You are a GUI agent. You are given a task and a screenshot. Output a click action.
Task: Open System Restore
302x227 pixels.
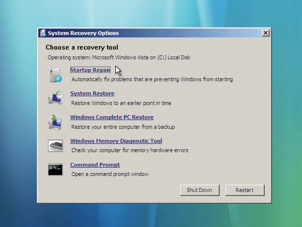tap(92, 93)
